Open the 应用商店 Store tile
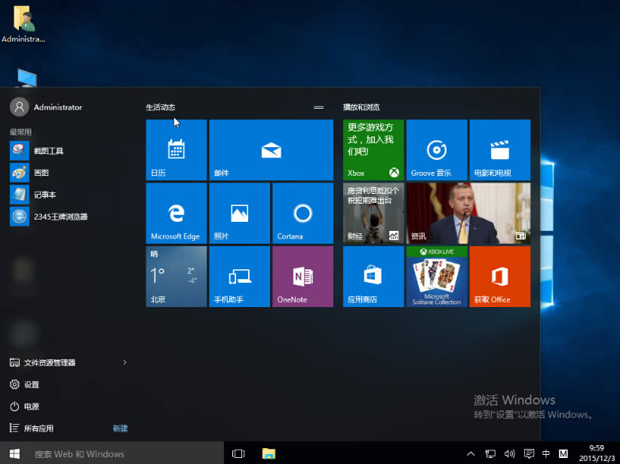The image size is (620, 464). (x=373, y=276)
